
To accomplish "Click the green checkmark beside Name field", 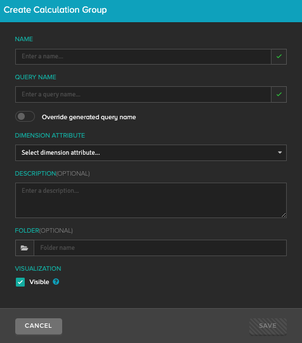I will [279, 56].
